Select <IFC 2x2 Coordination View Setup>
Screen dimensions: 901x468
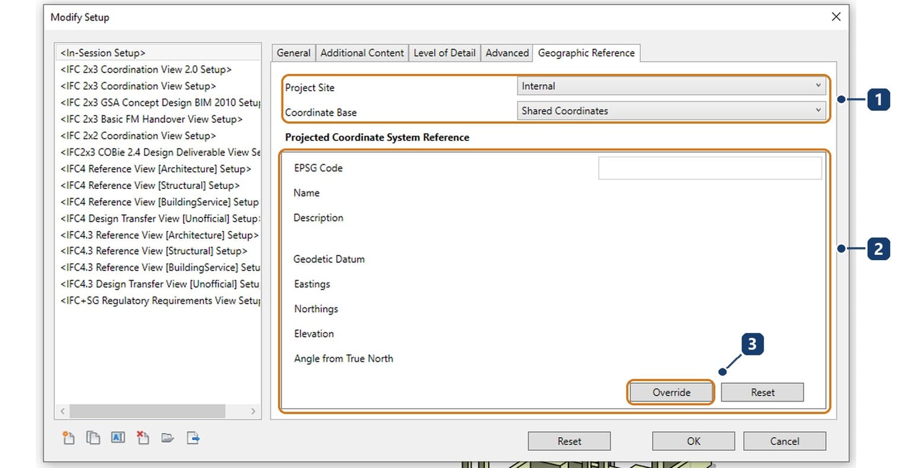(158, 136)
